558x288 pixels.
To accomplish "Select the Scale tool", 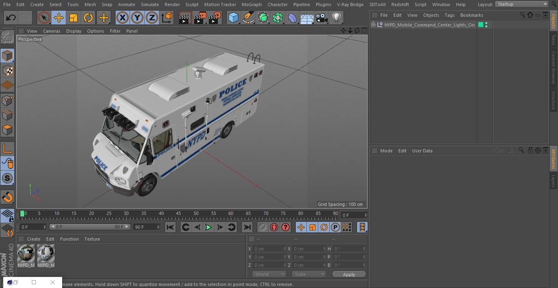I will (x=74, y=18).
